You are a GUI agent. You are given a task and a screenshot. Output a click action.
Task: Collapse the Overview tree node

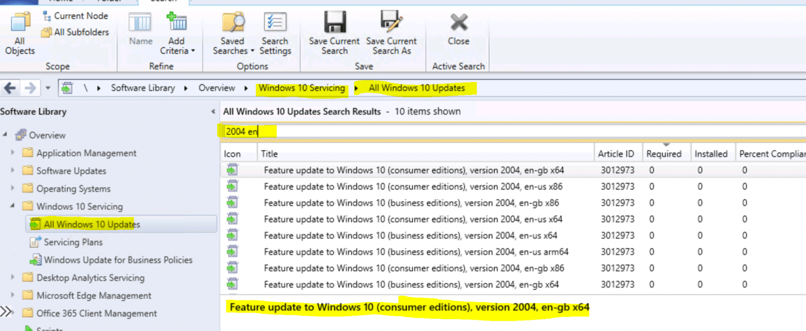tap(5, 135)
